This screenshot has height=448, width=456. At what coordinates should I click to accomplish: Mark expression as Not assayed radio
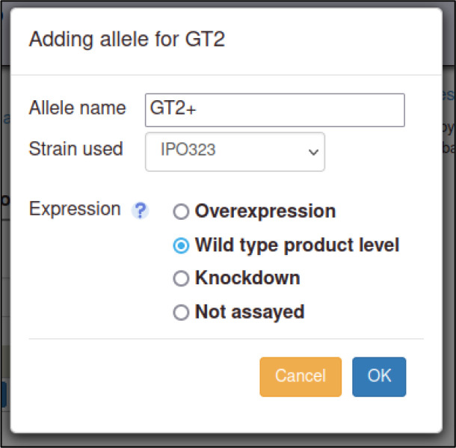pyautogui.click(x=181, y=312)
